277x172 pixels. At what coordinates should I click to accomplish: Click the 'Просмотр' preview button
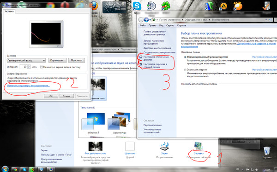tap(77, 60)
